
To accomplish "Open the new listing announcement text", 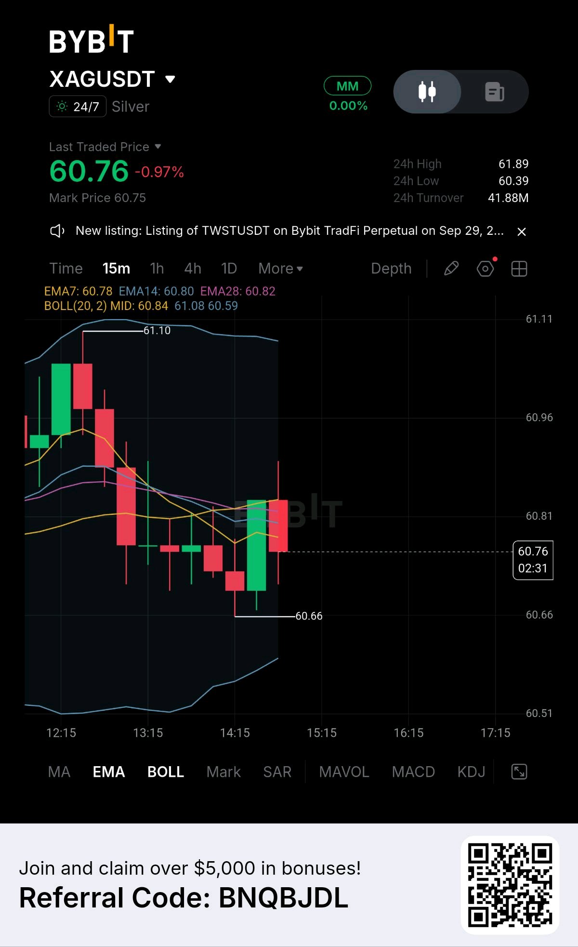I will 290,231.
